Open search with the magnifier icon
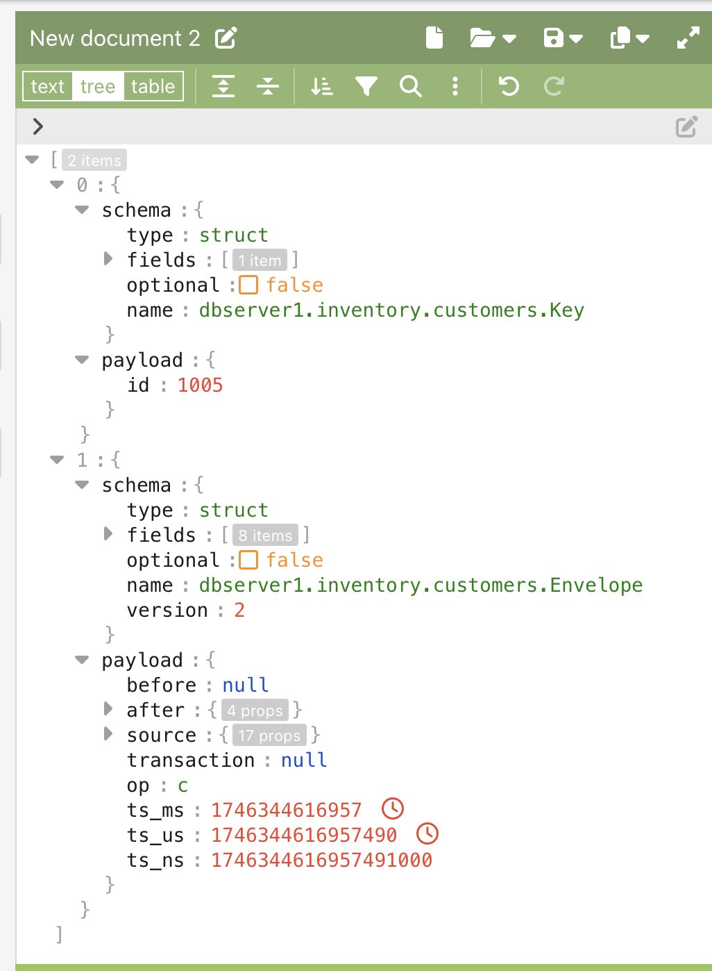Screen dimensions: 712x971 pos(411,86)
